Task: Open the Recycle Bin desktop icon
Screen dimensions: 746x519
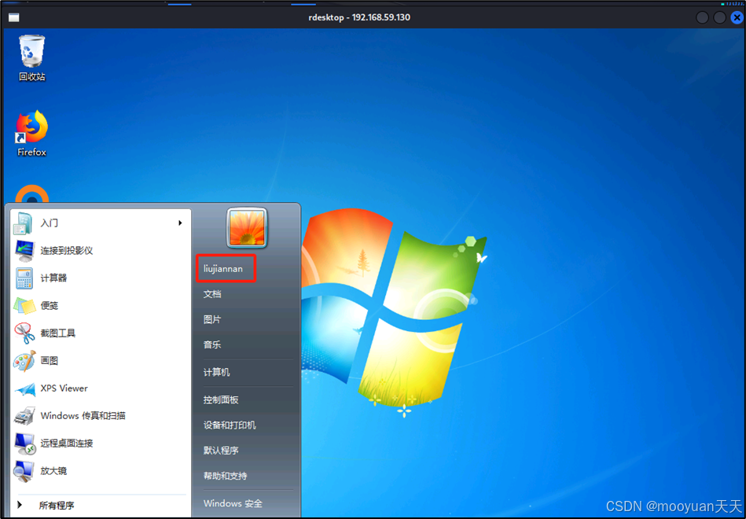Action: 32,51
